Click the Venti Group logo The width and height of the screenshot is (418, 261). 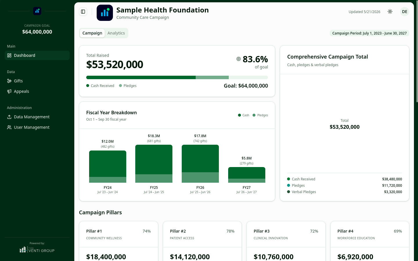37,250
